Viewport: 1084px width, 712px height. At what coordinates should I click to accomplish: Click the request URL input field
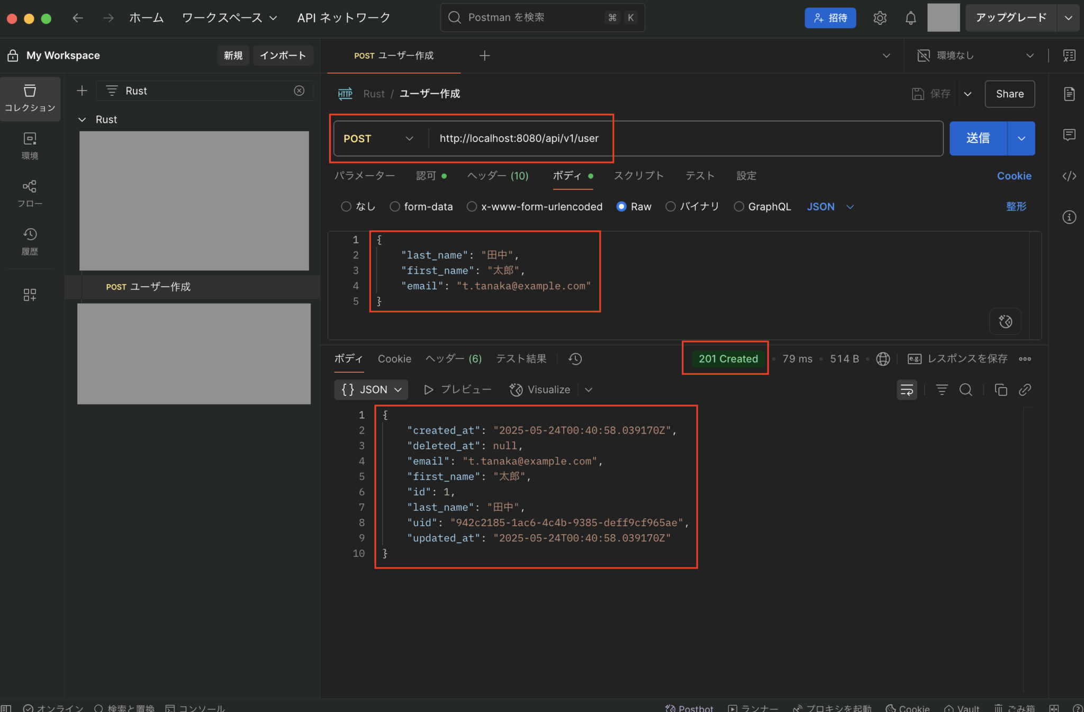click(x=685, y=138)
